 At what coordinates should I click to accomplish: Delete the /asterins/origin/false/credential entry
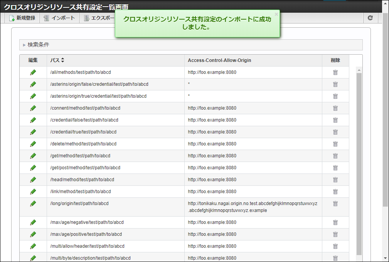[x=335, y=84]
